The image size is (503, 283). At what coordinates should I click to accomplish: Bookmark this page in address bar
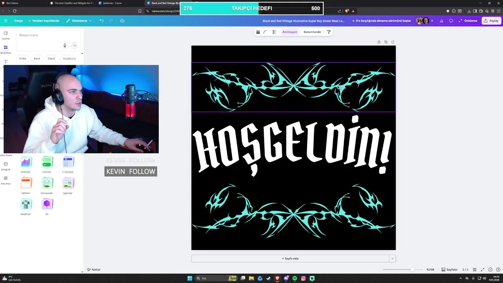pos(140,11)
